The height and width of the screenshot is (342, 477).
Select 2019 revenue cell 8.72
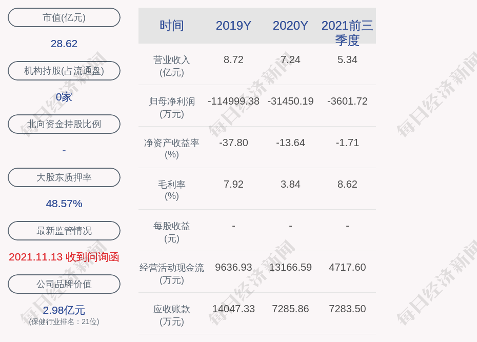pyautogui.click(x=234, y=59)
